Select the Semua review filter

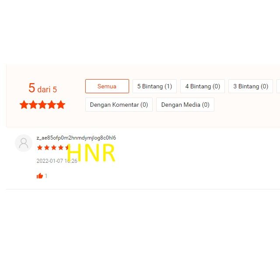[107, 86]
